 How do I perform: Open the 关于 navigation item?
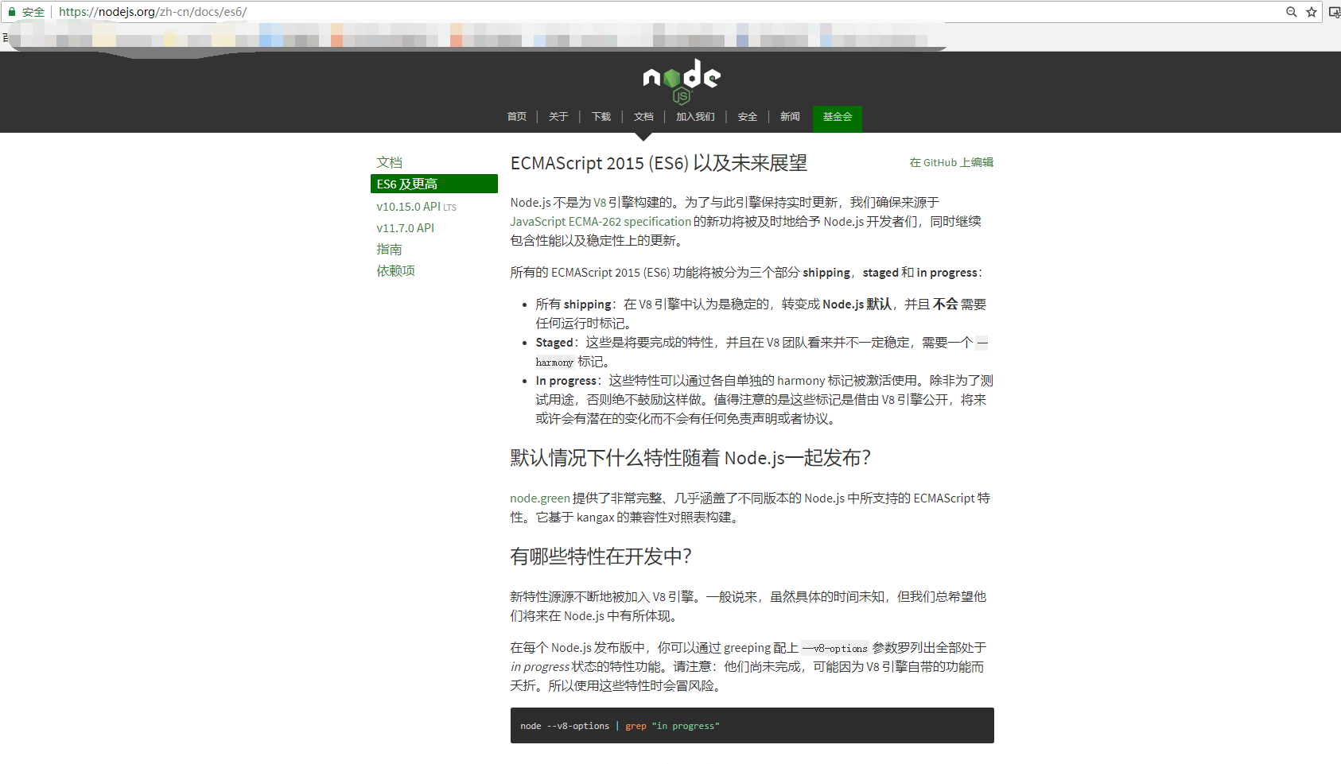tap(558, 117)
